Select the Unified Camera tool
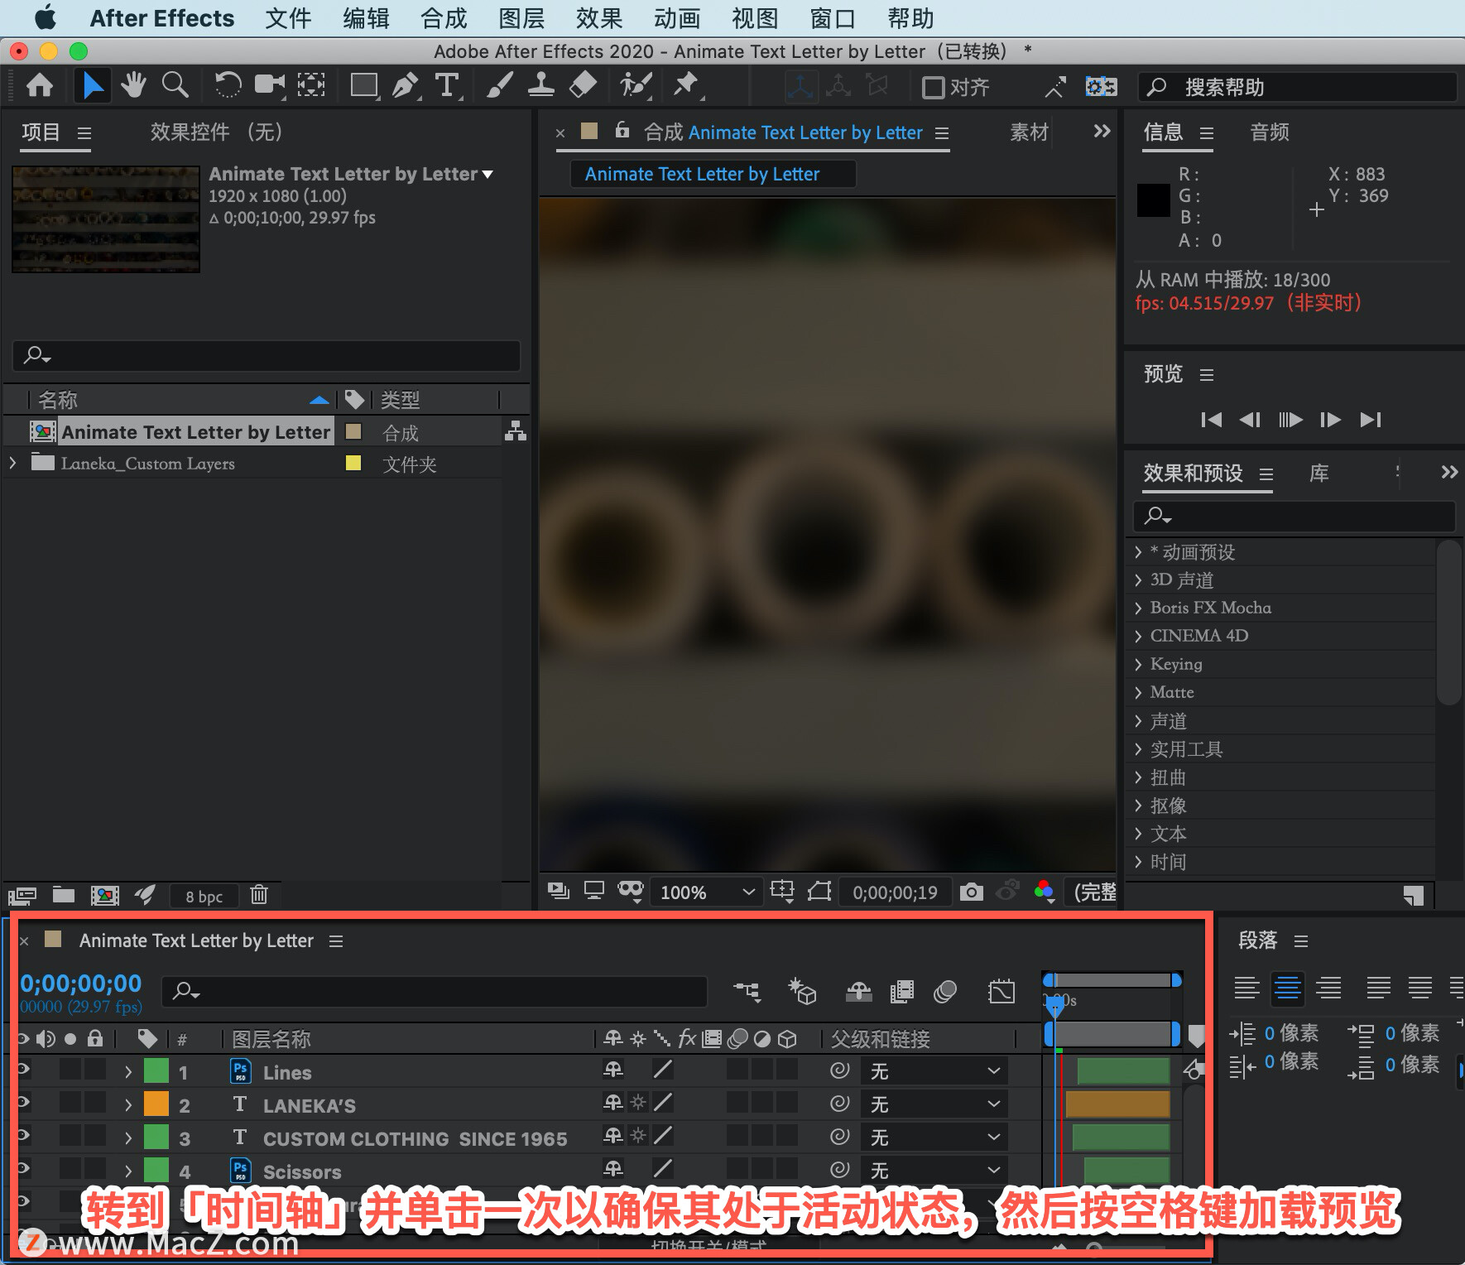The width and height of the screenshot is (1465, 1265). 269,85
